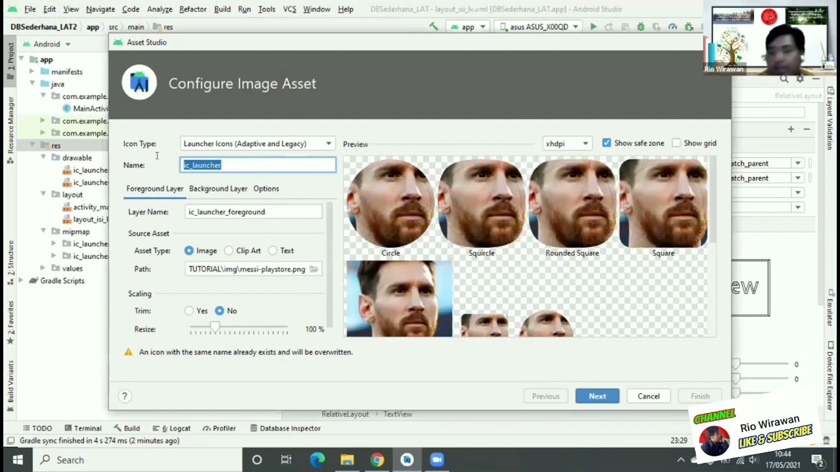
Task: Select the Foreground Layer tab
Action: pyautogui.click(x=155, y=189)
